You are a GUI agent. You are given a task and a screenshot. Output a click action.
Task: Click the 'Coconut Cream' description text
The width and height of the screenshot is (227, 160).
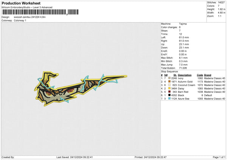click(x=187, y=85)
